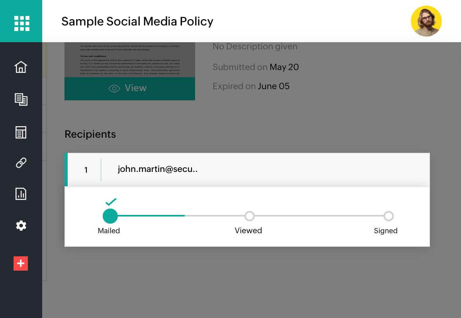Click the View document button
The image size is (461, 318).
[130, 88]
